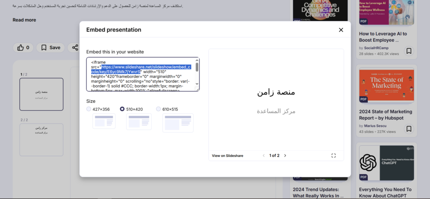This screenshot has width=430, height=199.
Task: Click the '1 of 2' slide counter
Action: coord(274,156)
